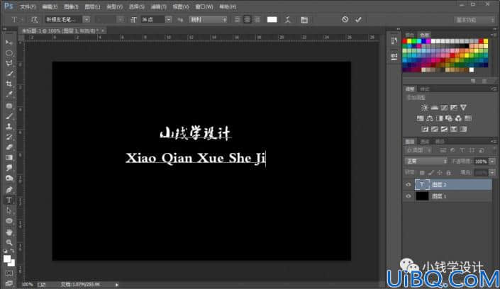Open the Layer (L) menu
Screen dimensions: 500x289
coord(92,6)
